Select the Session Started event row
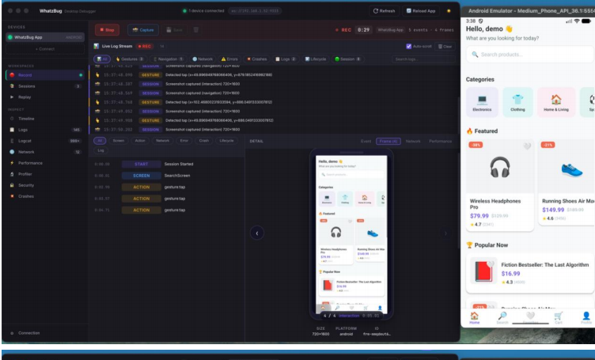The height and width of the screenshot is (360, 595). tap(167, 165)
